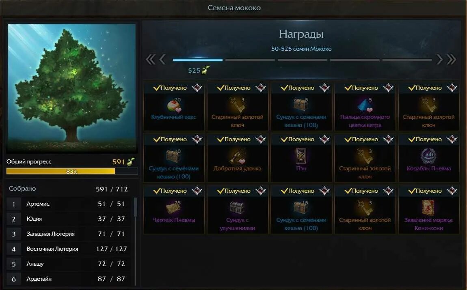The image size is (467, 290).
Task: Select the Добротная удочка fishing rod icon
Action: tap(238, 157)
